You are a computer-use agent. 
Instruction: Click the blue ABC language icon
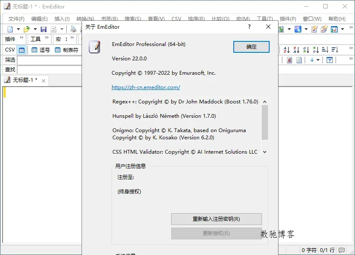click(x=298, y=29)
